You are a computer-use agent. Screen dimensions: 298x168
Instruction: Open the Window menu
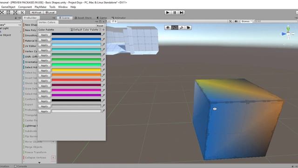63,7
